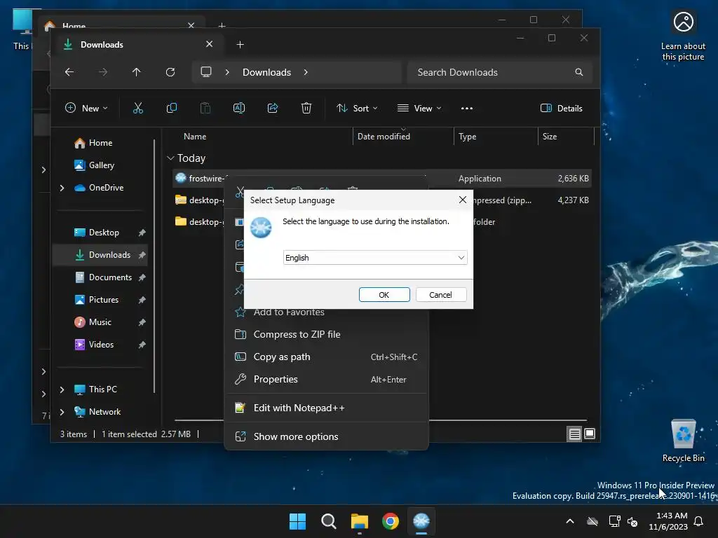The height and width of the screenshot is (538, 718).
Task: Choose Add to Favorites in context menu
Action: [x=326, y=312]
